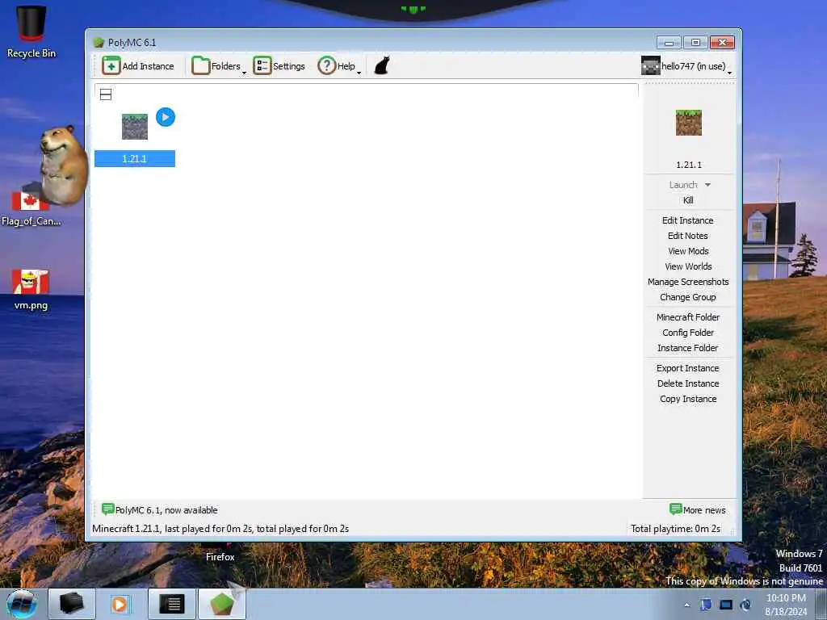Expand the Launch dropdown arrow
The width and height of the screenshot is (827, 620).
[707, 185]
